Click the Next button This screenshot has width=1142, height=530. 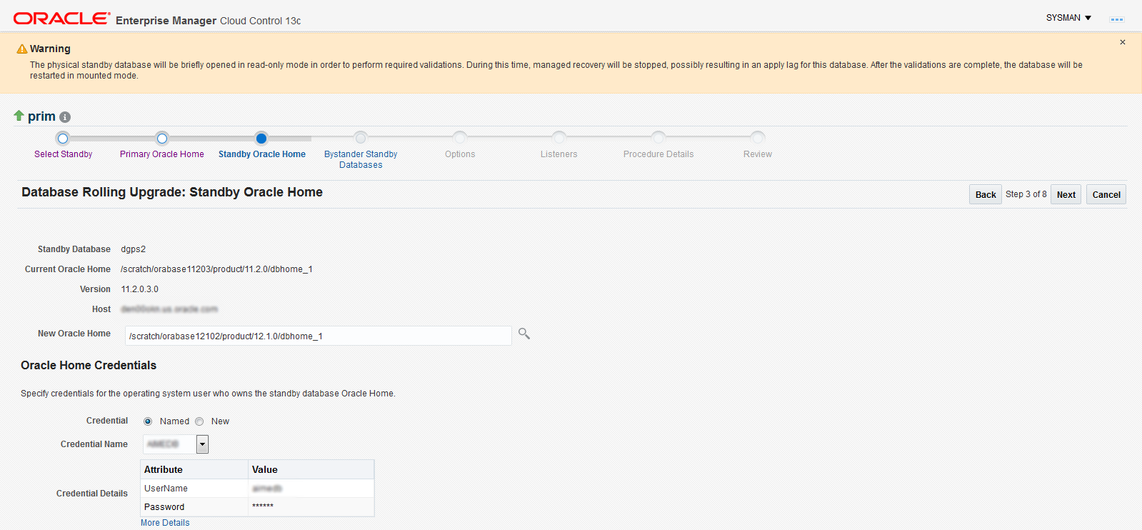click(1066, 194)
